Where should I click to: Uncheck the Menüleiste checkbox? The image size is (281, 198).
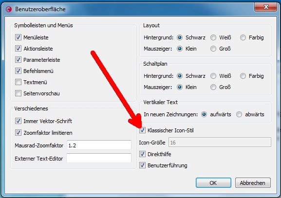point(18,37)
